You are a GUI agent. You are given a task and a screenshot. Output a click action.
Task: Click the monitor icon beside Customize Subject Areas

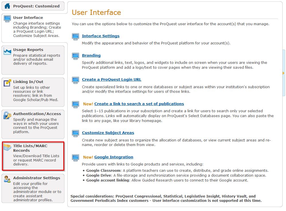coord(75,133)
